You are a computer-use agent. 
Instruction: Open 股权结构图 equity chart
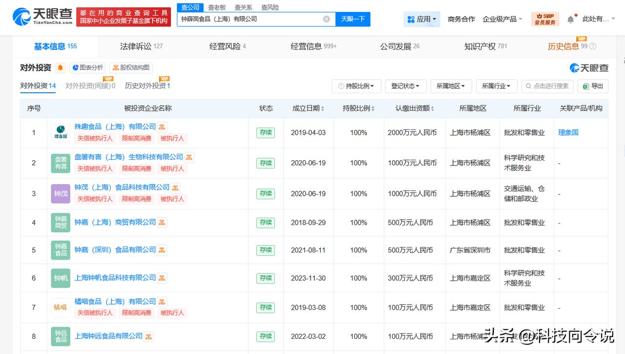click(x=131, y=68)
